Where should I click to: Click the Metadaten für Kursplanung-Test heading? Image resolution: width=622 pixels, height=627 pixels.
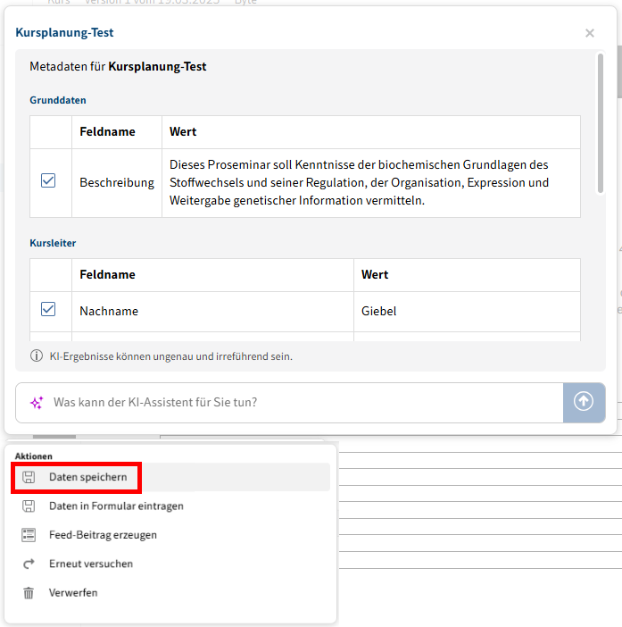[118, 66]
